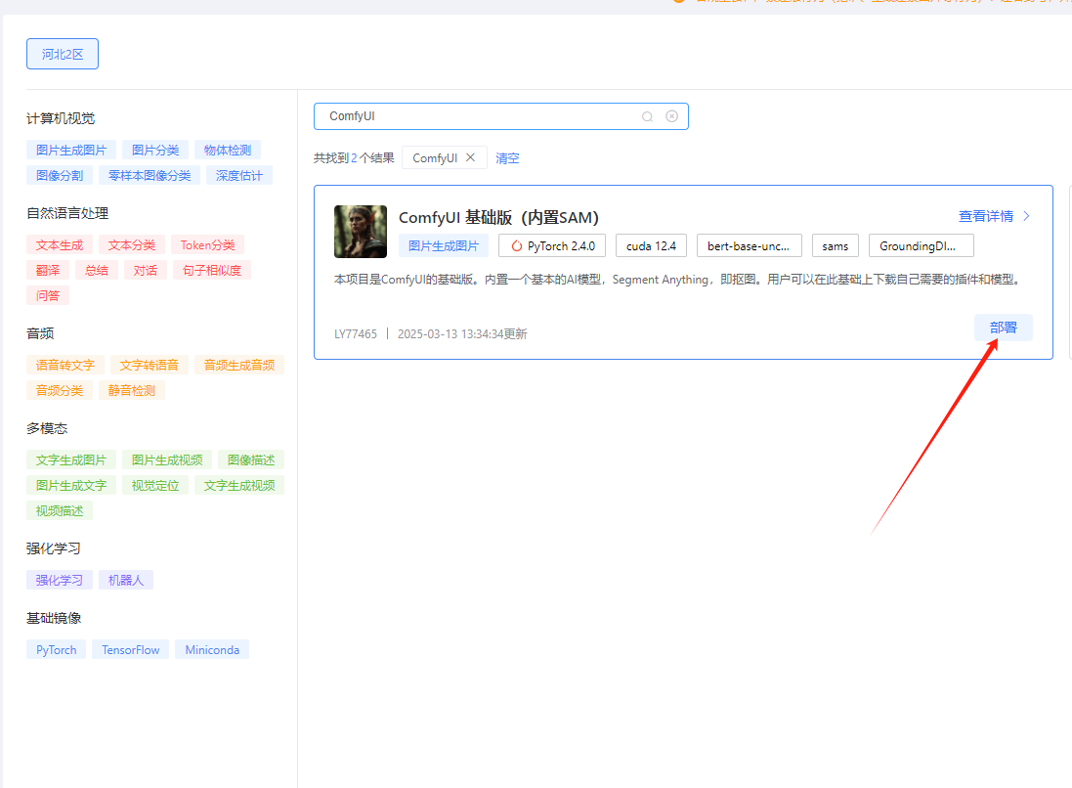Filter by 文本分类 tag
This screenshot has height=788, width=1072.
131,244
